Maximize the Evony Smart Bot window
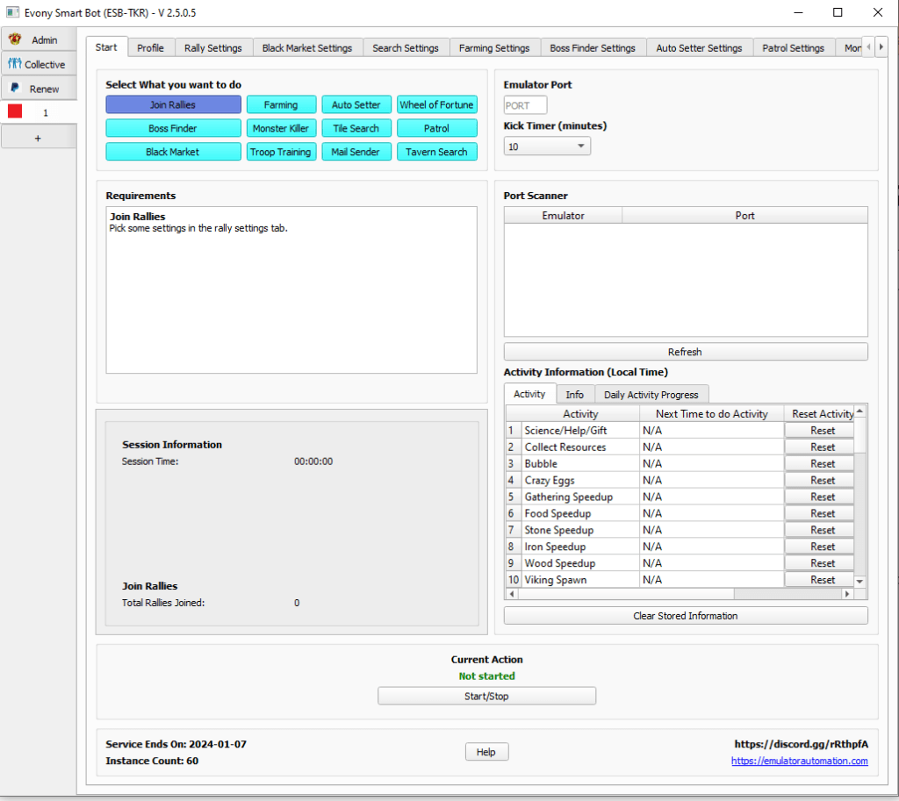This screenshot has height=801, width=899. point(838,12)
